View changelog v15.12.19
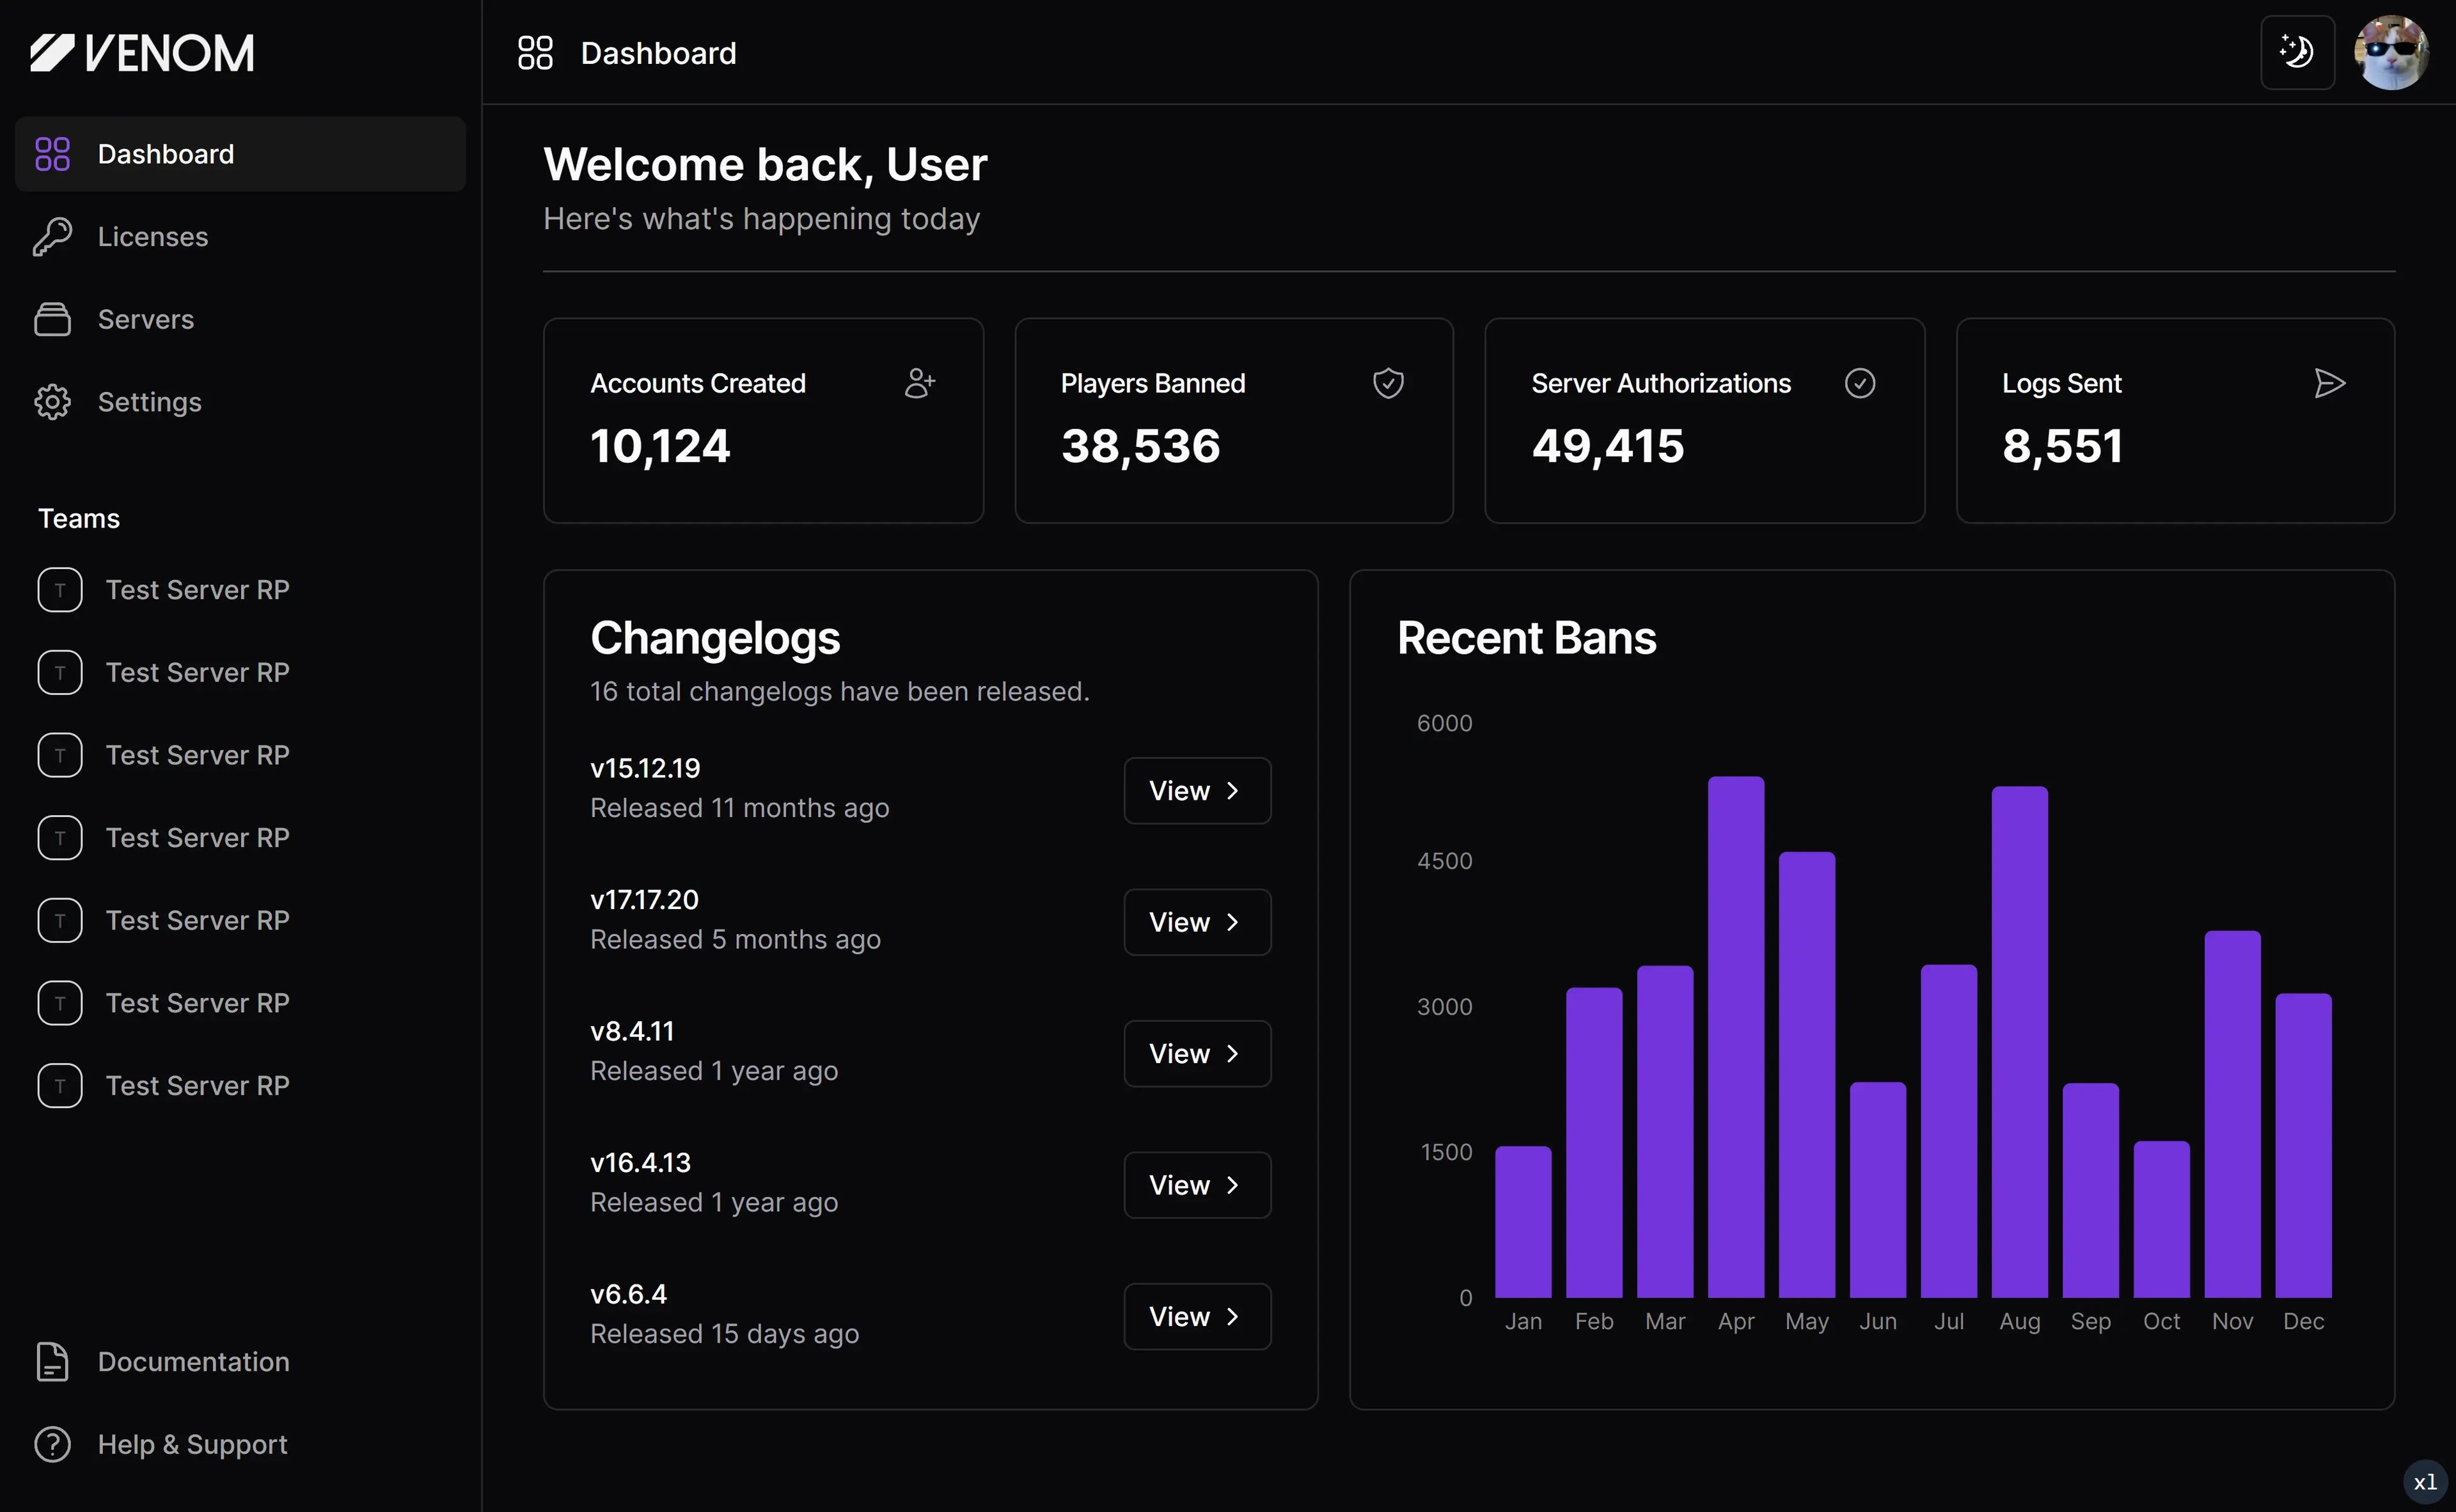 coord(1197,791)
